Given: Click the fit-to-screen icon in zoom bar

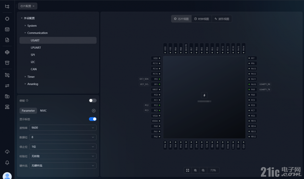Looking at the screenshot, I should (188, 170).
